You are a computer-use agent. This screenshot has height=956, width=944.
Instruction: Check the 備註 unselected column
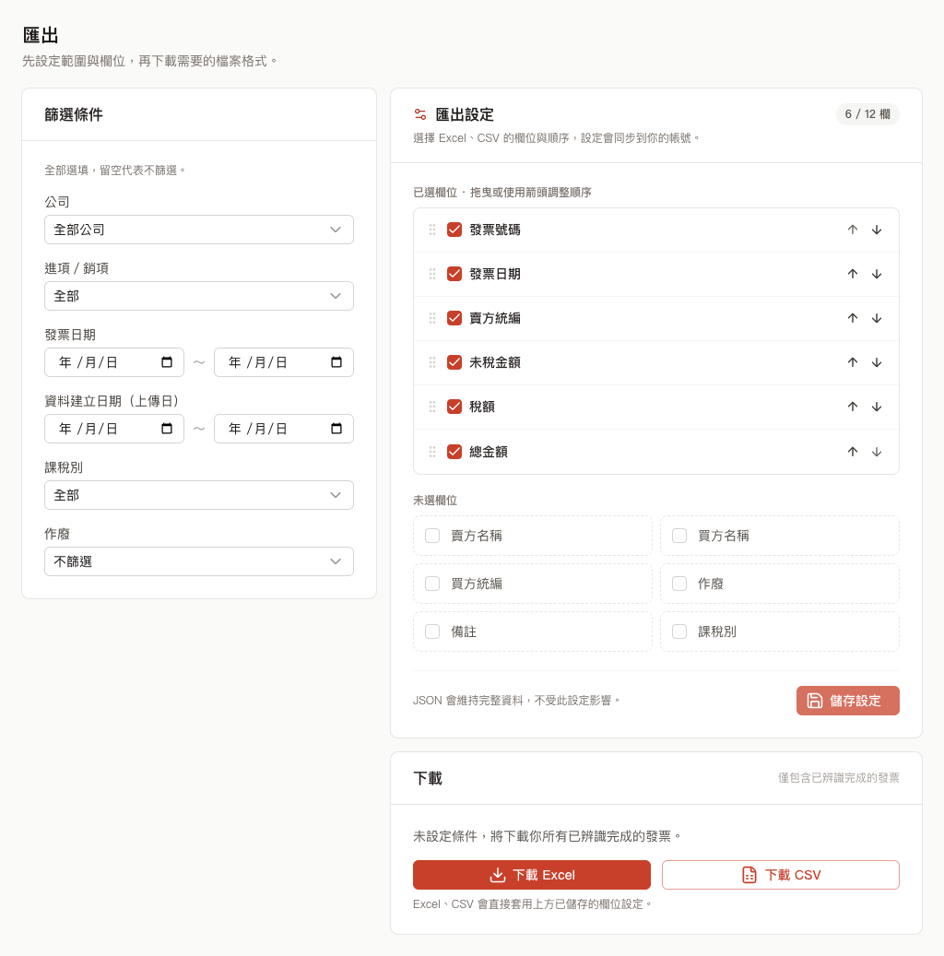point(432,631)
